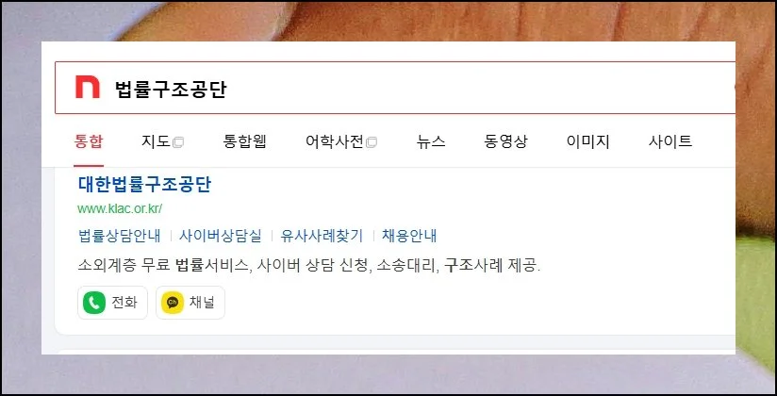Open the 사이트 tab

(670, 141)
